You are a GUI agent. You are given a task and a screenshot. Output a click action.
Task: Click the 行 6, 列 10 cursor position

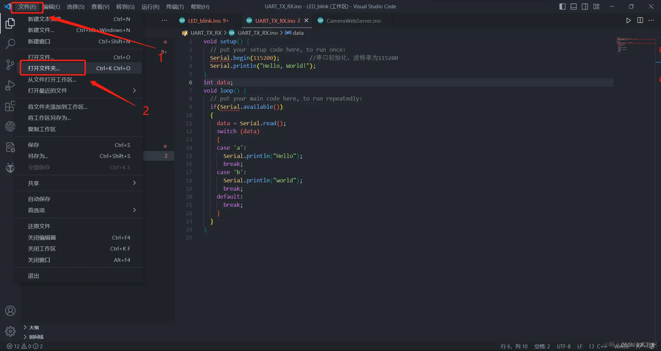[514, 346]
